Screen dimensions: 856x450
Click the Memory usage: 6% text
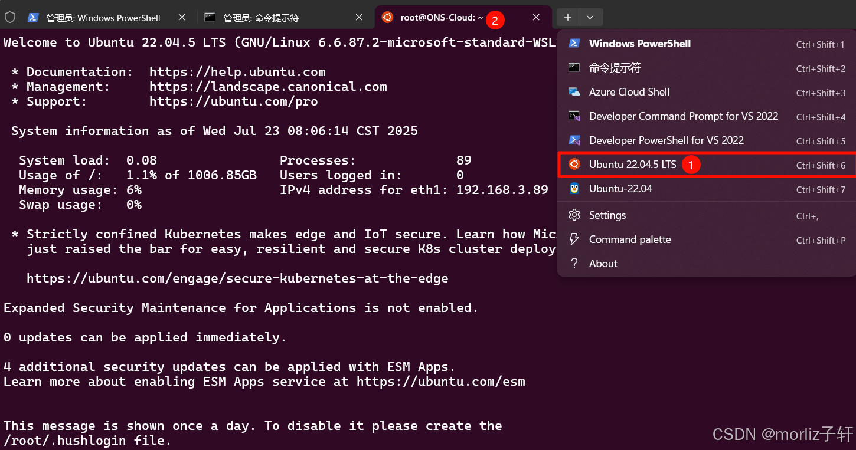click(x=80, y=190)
